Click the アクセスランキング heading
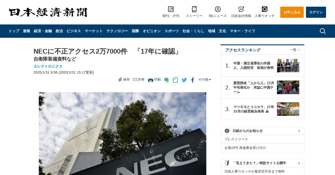 click(x=243, y=50)
